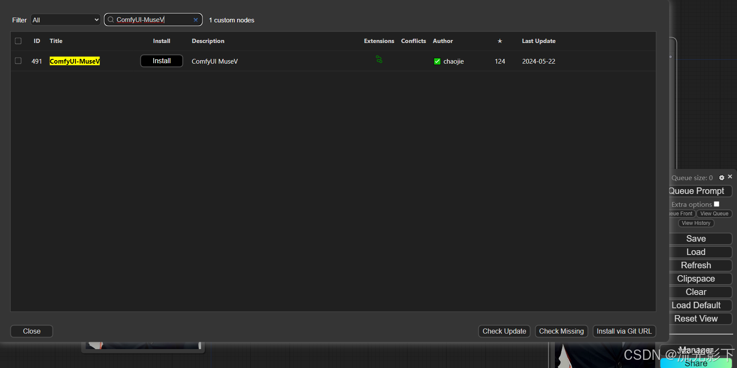
Task: Click the date 2024-05-22
Action: [x=539, y=61]
